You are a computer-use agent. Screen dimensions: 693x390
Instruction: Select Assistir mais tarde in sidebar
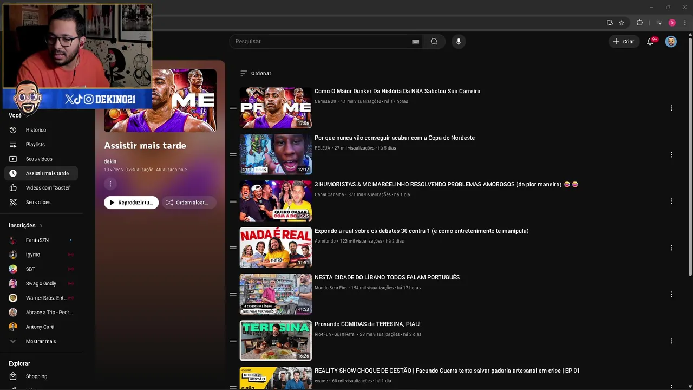[41, 173]
